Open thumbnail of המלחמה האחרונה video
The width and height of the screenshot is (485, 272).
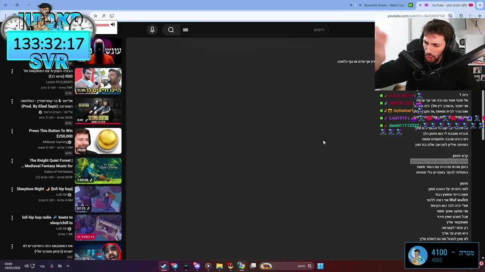(98, 111)
